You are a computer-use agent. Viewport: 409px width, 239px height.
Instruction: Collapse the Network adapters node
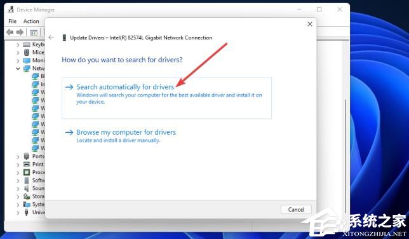(x=18, y=69)
